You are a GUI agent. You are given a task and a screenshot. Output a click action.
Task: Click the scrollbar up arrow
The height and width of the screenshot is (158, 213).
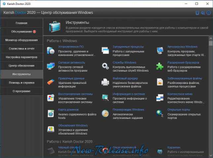(x=211, y=38)
